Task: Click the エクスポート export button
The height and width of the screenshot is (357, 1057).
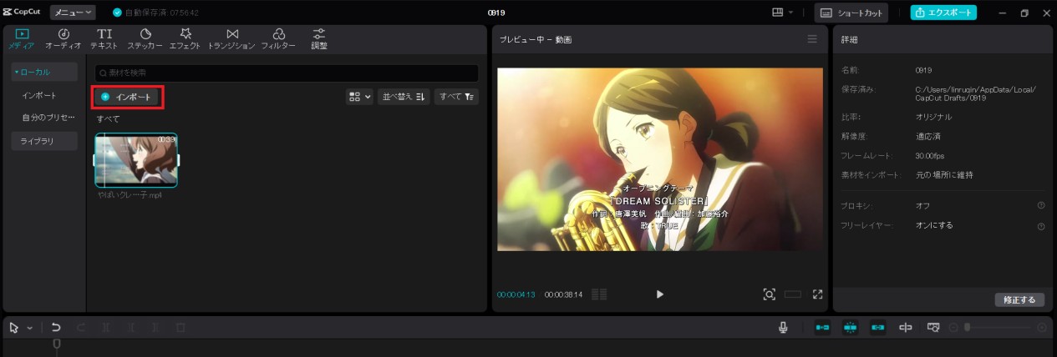Action: [x=943, y=13]
